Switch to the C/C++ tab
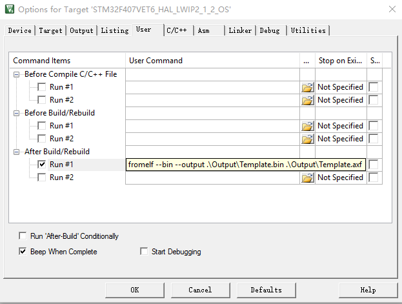This screenshot has height=304, width=402. 179,30
